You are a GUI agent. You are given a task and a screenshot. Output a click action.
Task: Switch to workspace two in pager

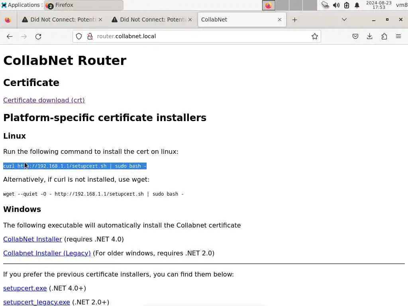[x=282, y=5]
